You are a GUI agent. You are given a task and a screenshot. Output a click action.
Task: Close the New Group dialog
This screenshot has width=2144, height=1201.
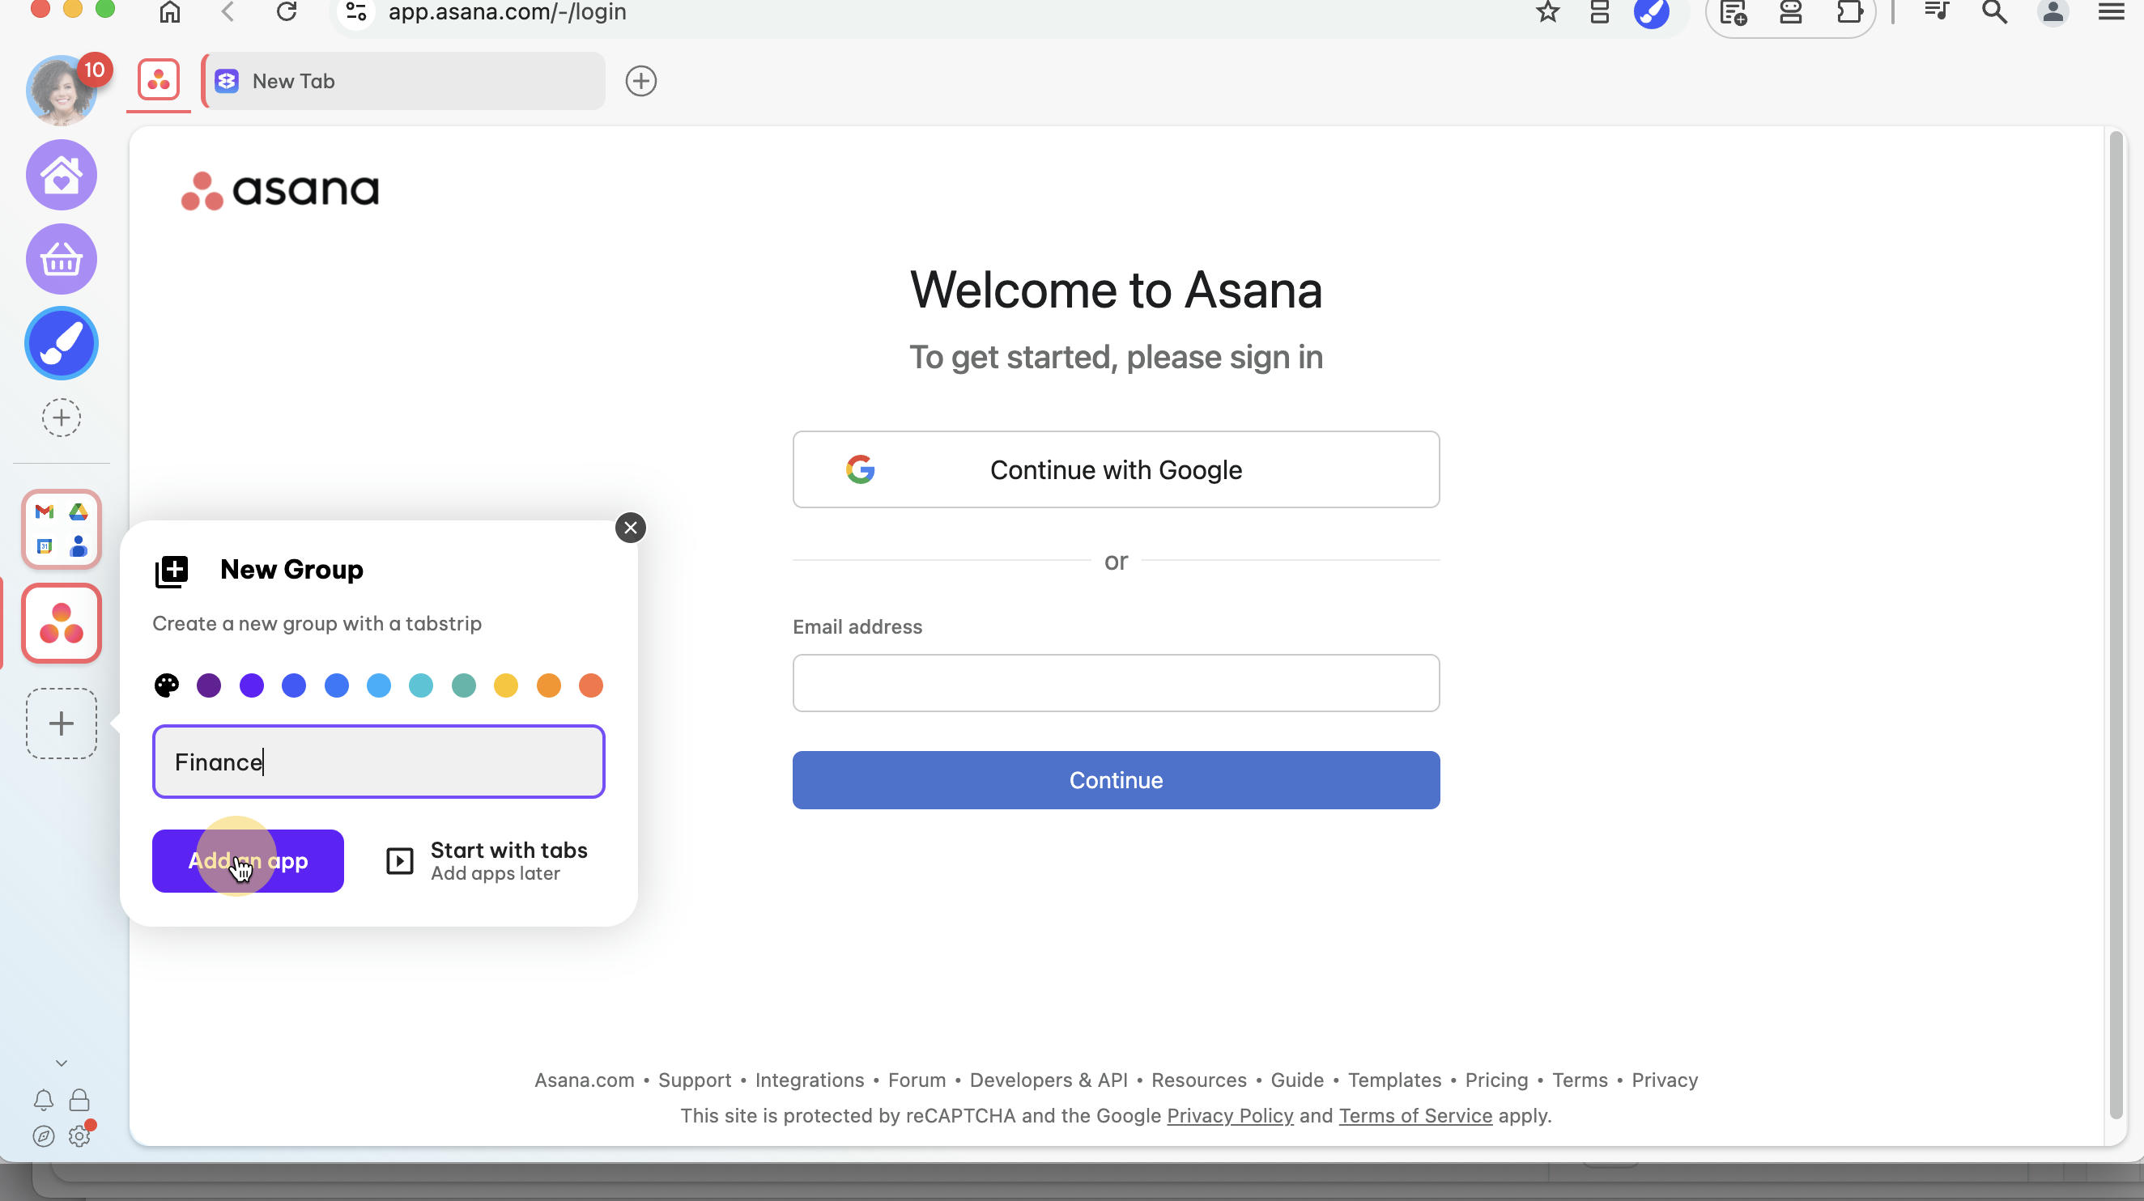point(631,528)
